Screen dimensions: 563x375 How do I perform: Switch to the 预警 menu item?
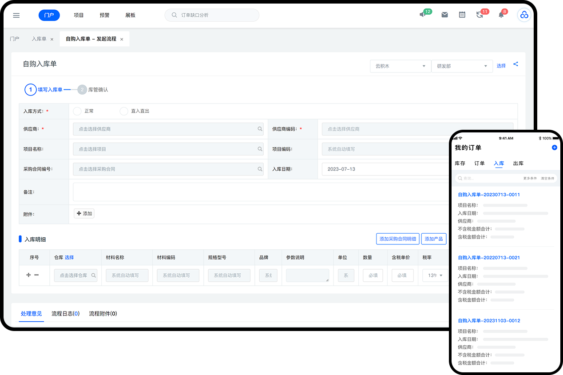coord(105,15)
